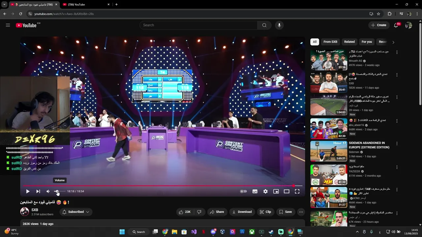
Task: Open the browser extensions puzzle icon
Action: pyautogui.click(x=390, y=14)
